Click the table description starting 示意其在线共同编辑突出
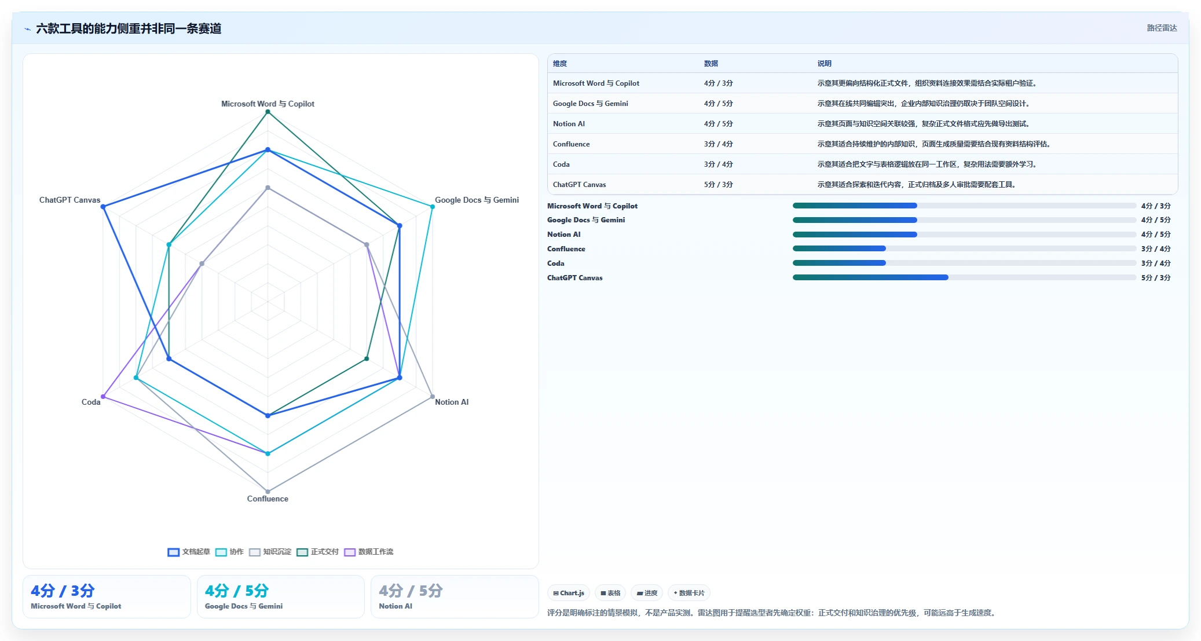Viewport: 1201px width, 641px height. (x=924, y=104)
